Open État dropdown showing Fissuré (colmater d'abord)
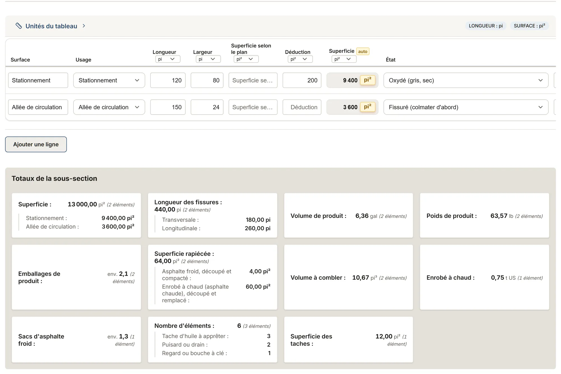This screenshot has height=374, width=561. pos(466,107)
